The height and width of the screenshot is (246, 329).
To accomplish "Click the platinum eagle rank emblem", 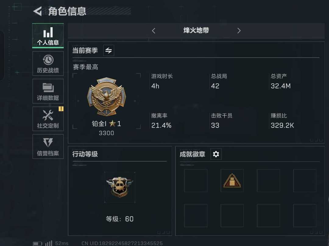I will pyautogui.click(x=107, y=97).
